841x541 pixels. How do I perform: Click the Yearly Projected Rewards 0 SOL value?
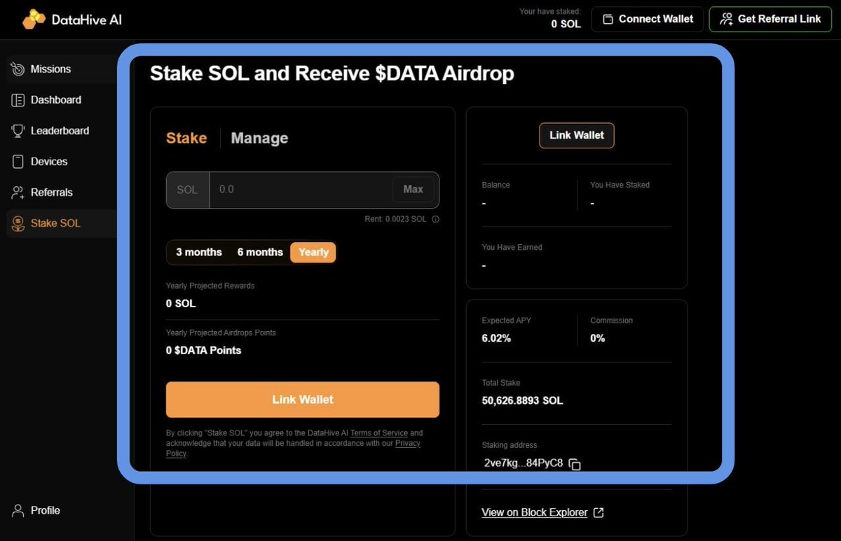pyautogui.click(x=181, y=304)
